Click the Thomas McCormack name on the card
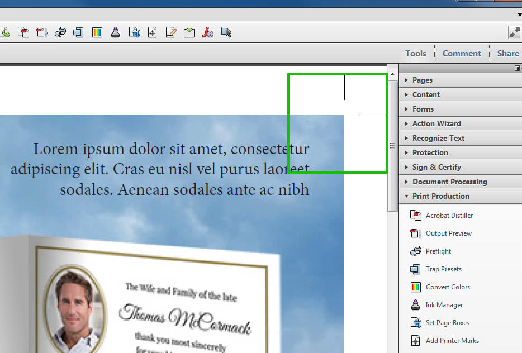522x353 pixels. [x=185, y=319]
